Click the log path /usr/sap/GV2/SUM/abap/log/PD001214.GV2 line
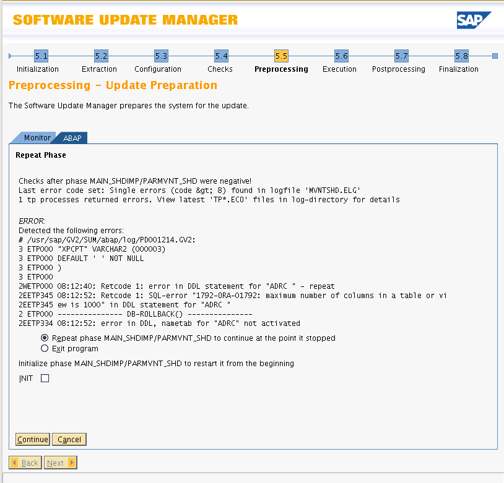This screenshot has height=483, width=504. pyautogui.click(x=107, y=240)
